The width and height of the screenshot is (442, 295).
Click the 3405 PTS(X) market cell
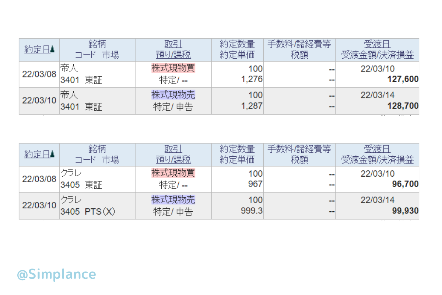click(x=88, y=212)
